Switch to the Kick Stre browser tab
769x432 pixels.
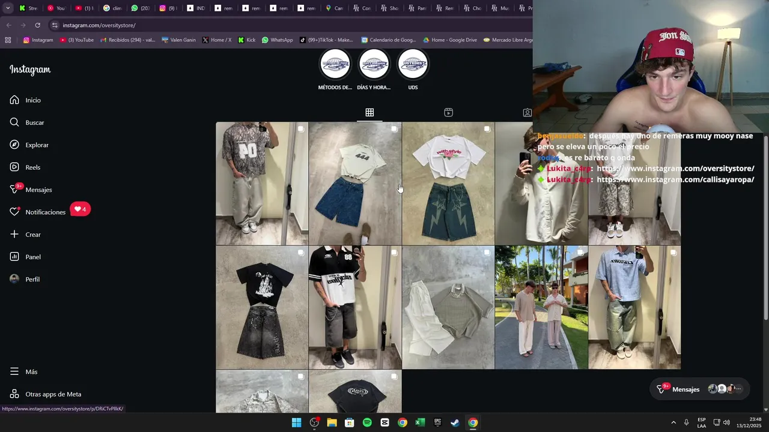28,8
